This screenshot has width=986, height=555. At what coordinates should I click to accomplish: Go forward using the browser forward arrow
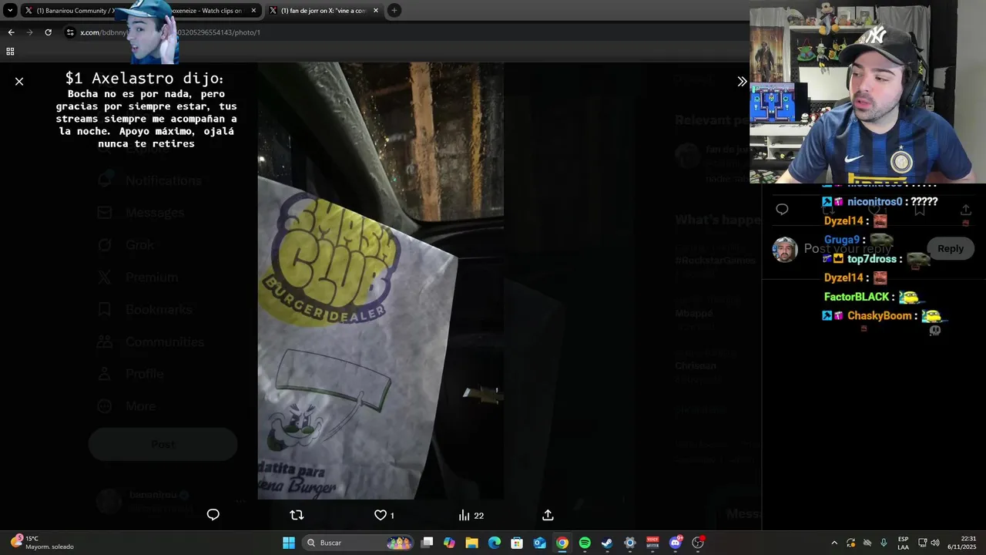29,32
